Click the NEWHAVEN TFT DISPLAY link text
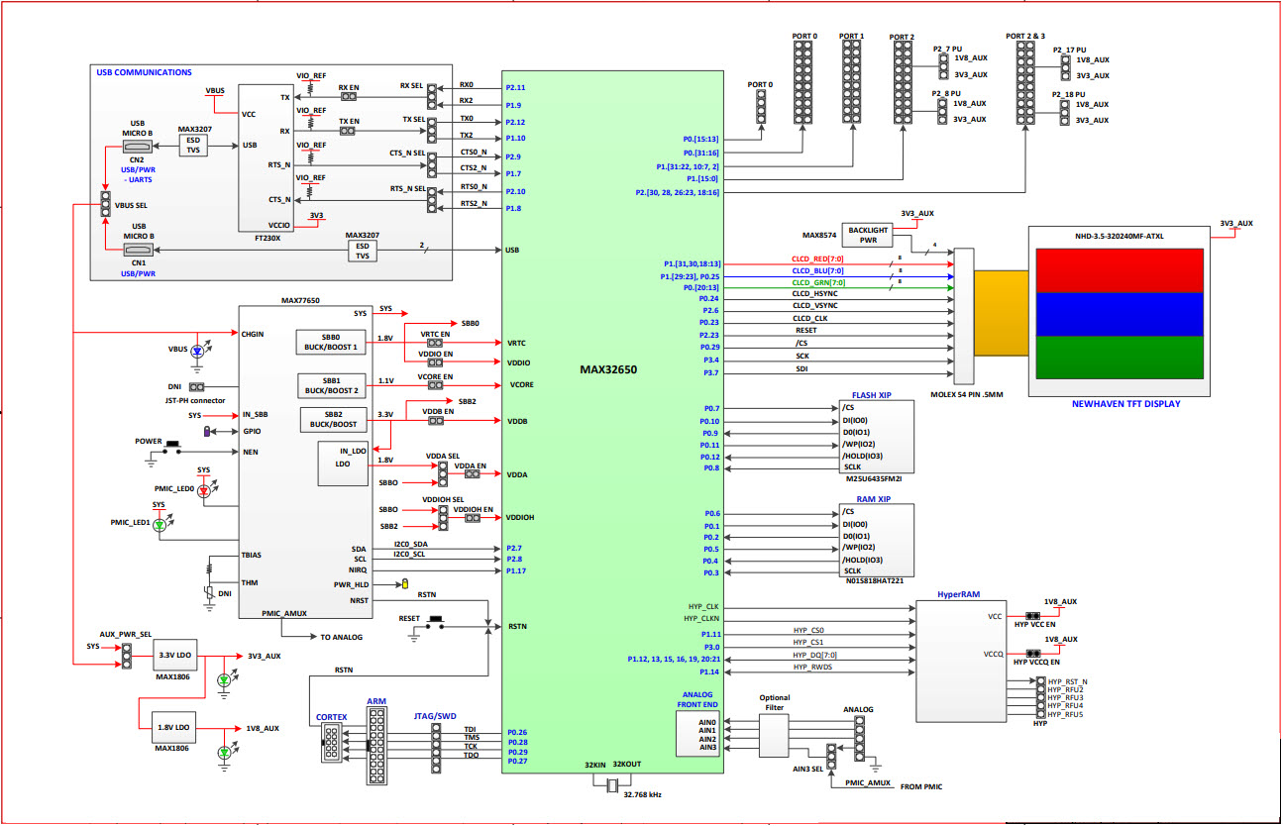This screenshot has height=826, width=1283. [x=1127, y=403]
